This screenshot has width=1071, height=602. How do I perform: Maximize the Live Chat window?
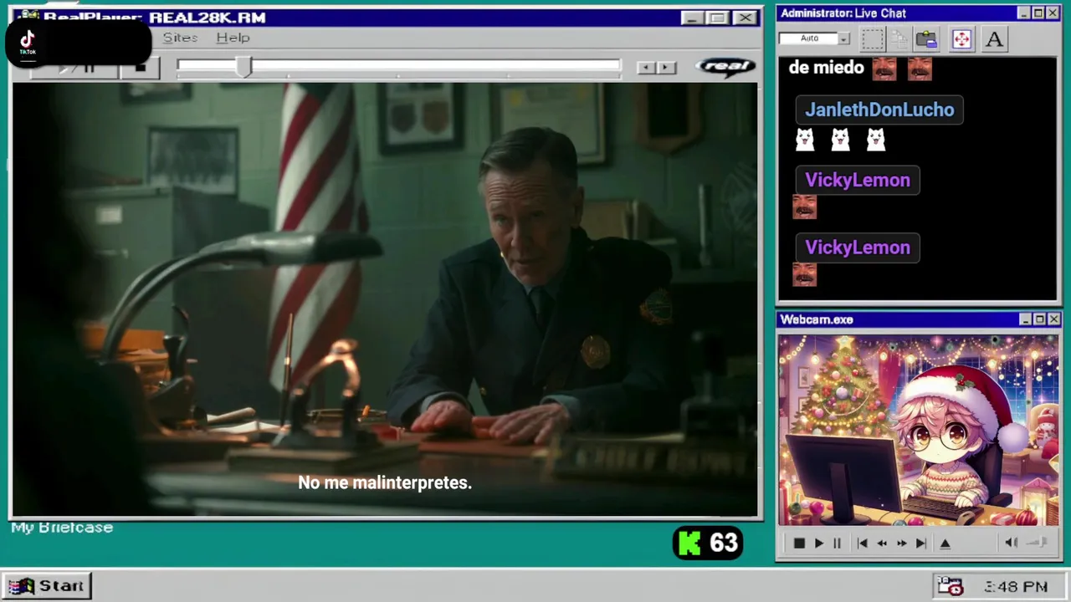pyautogui.click(x=1038, y=13)
